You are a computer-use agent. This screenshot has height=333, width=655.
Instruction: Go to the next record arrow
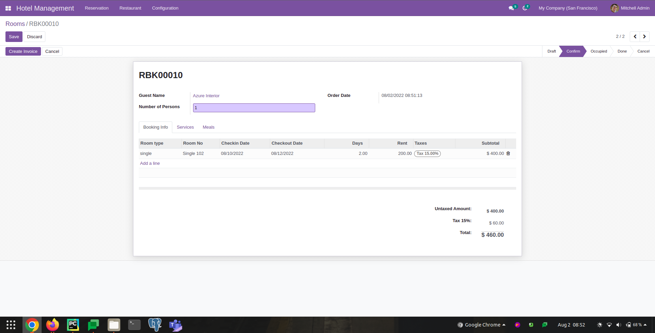click(x=644, y=37)
